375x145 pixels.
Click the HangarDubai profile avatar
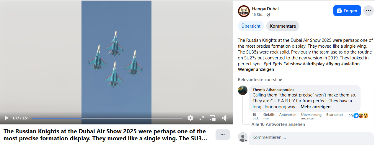click(244, 11)
